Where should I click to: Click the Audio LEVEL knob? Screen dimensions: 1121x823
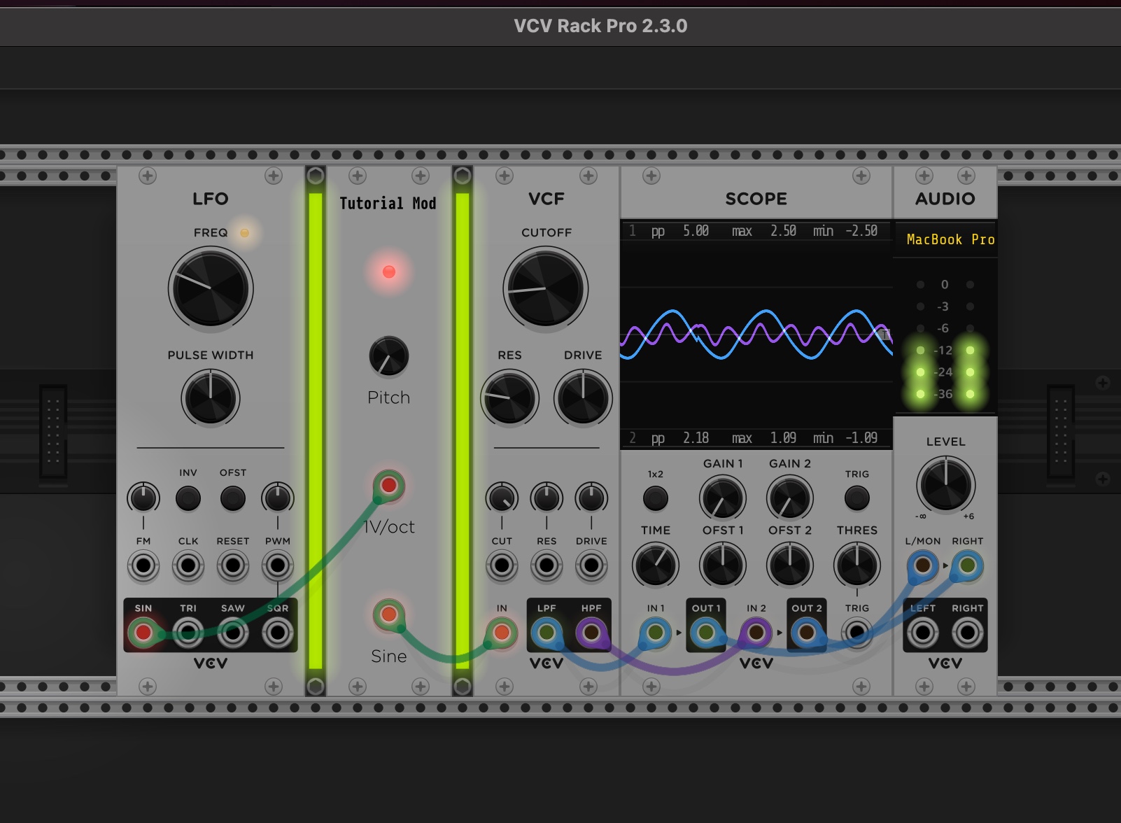(x=945, y=484)
